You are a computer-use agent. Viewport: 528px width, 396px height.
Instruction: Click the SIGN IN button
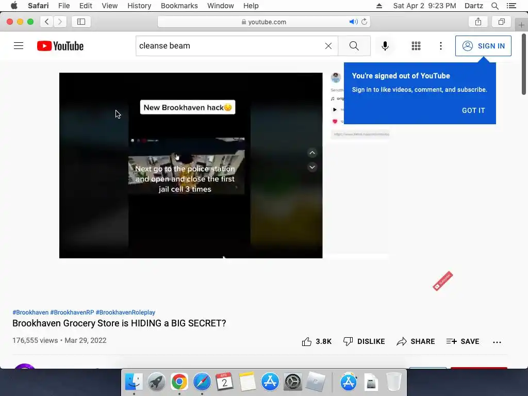[x=483, y=46]
